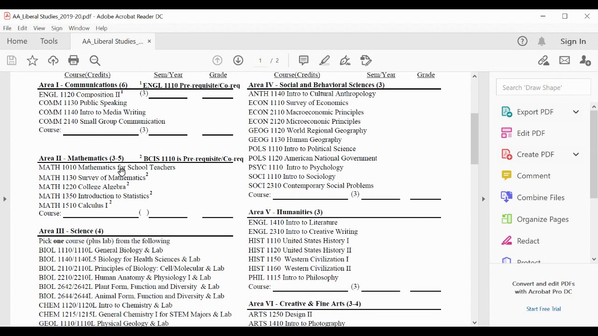Open the File menu
This screenshot has width=598, height=336.
point(7,28)
